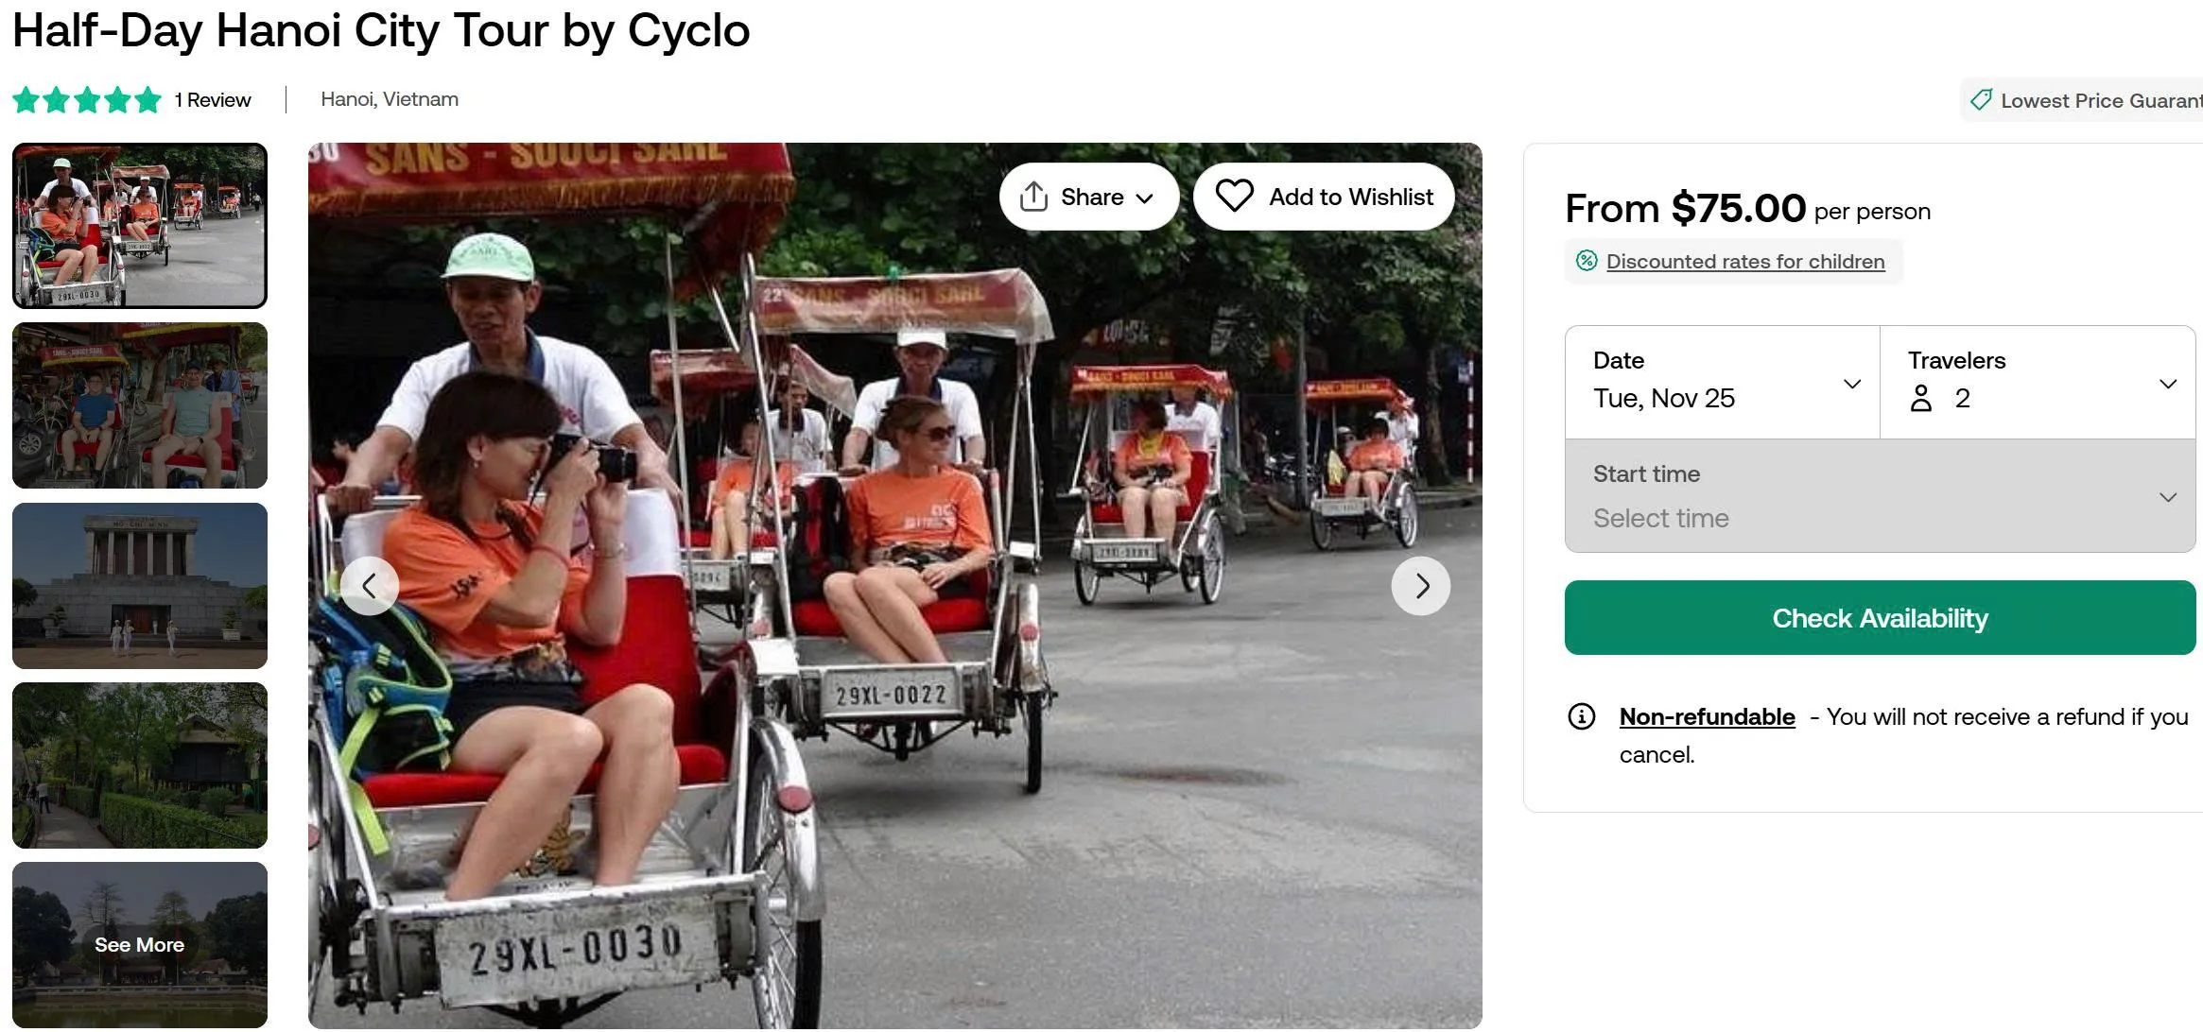The image size is (2203, 1032).
Task: Open Discounted rates for children
Action: [x=1744, y=261]
